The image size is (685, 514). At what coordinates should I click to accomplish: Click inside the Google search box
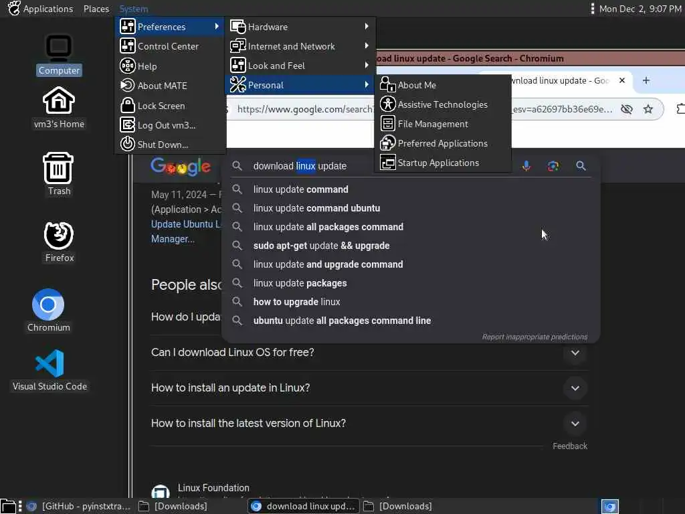pyautogui.click(x=300, y=166)
